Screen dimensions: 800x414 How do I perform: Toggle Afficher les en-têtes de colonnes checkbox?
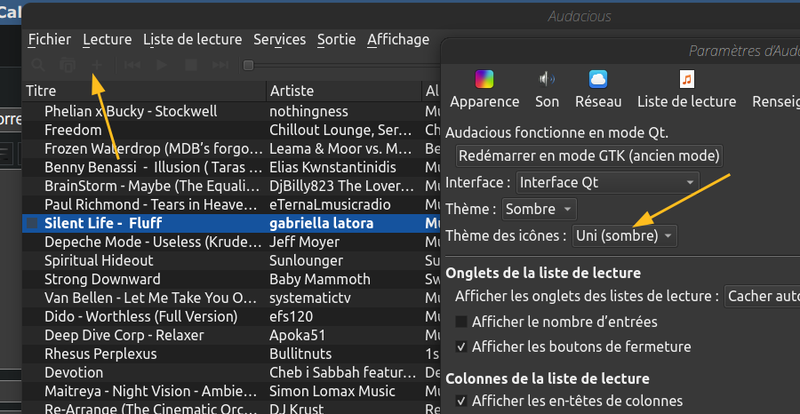[x=461, y=401]
